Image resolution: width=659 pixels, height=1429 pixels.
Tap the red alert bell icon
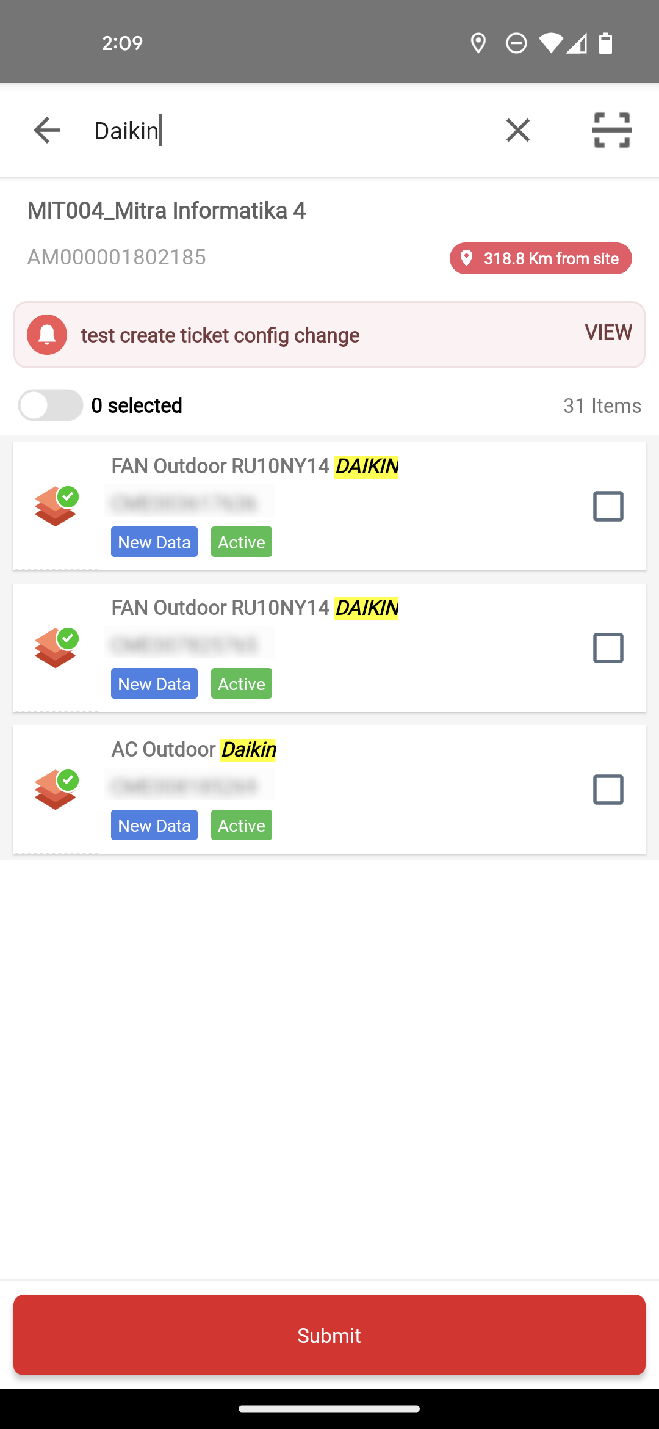(47, 335)
